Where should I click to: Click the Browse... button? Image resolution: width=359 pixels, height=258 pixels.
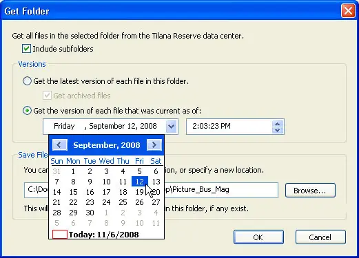click(310, 191)
